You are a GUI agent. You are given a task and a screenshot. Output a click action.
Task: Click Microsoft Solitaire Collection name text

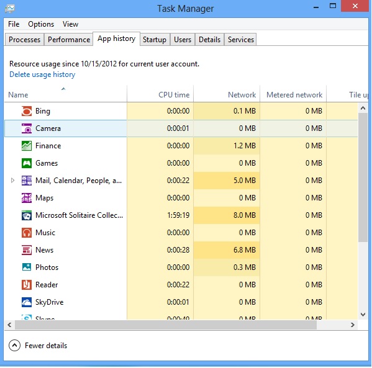point(79,215)
